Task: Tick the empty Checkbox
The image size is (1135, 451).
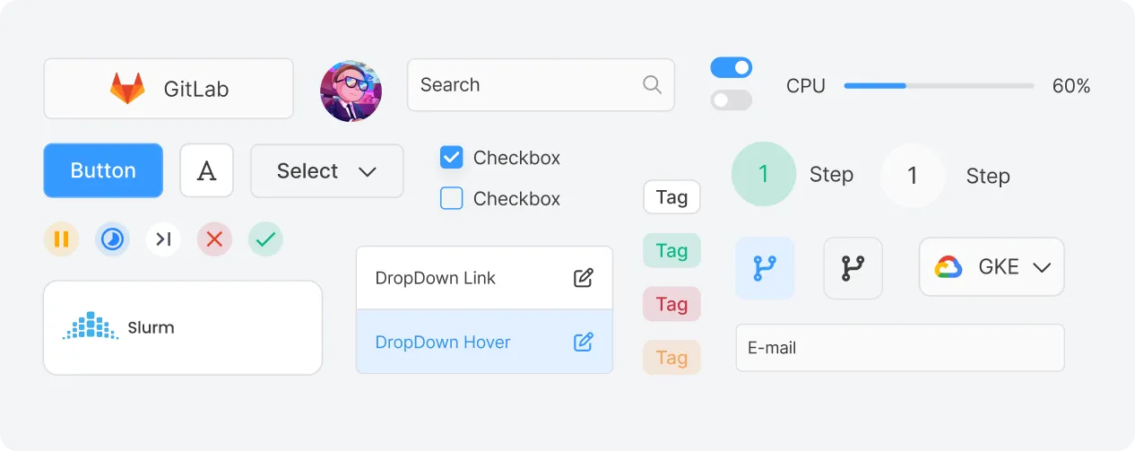Action: click(x=452, y=198)
